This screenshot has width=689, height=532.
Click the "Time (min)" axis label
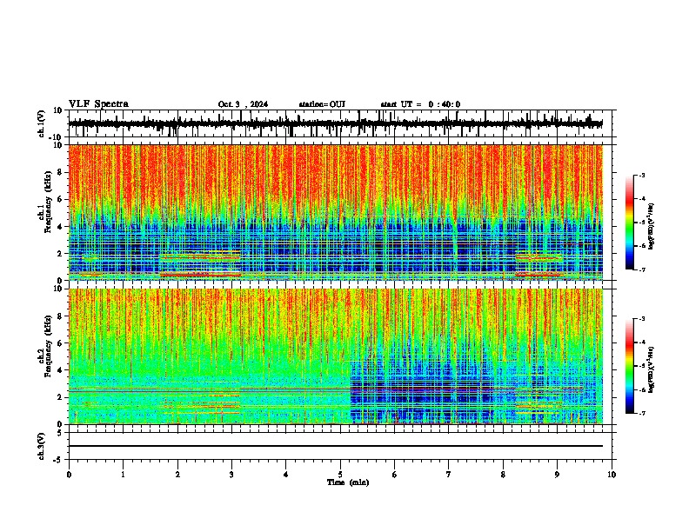click(348, 482)
